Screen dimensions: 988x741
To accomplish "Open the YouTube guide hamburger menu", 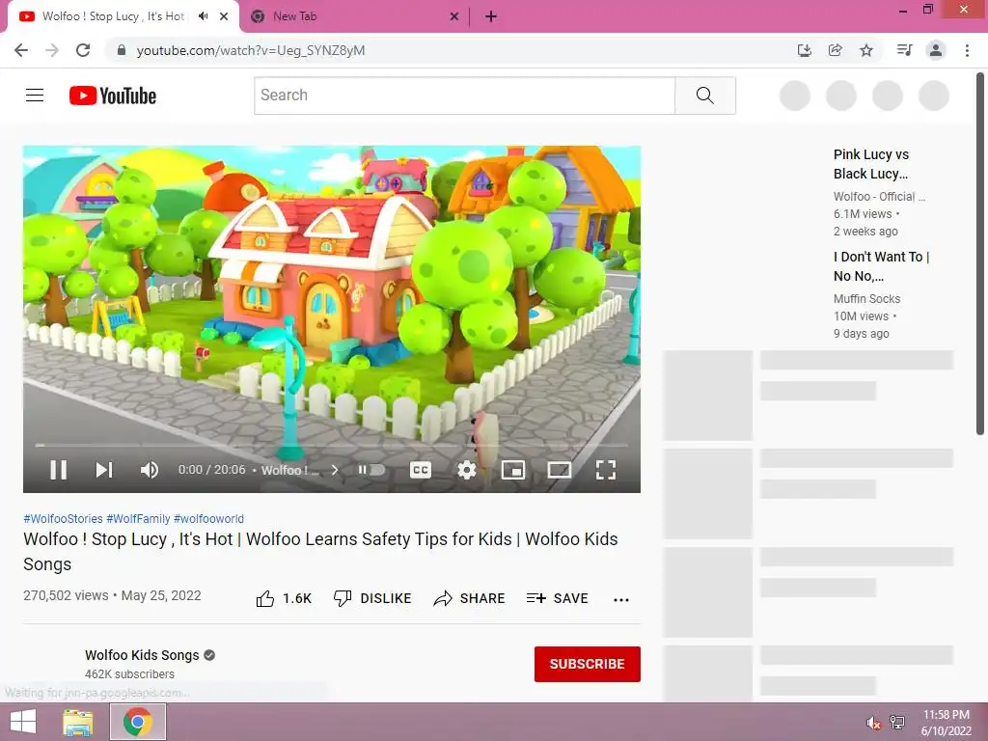I will coord(35,96).
